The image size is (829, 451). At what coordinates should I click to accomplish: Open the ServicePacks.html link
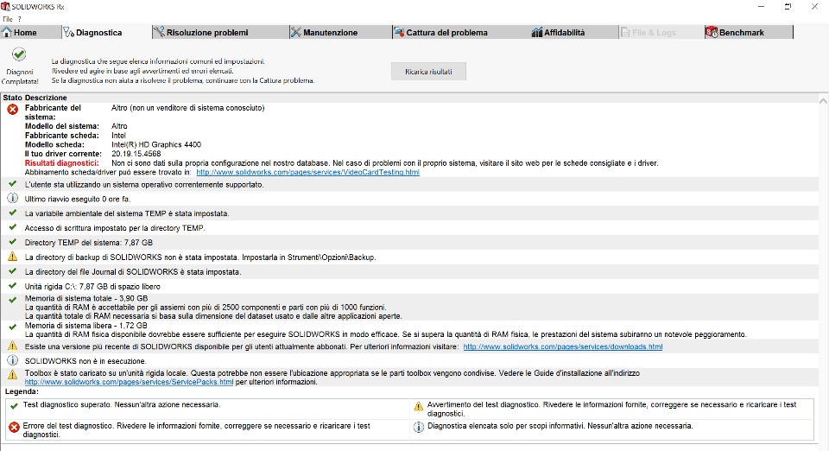pos(129,382)
